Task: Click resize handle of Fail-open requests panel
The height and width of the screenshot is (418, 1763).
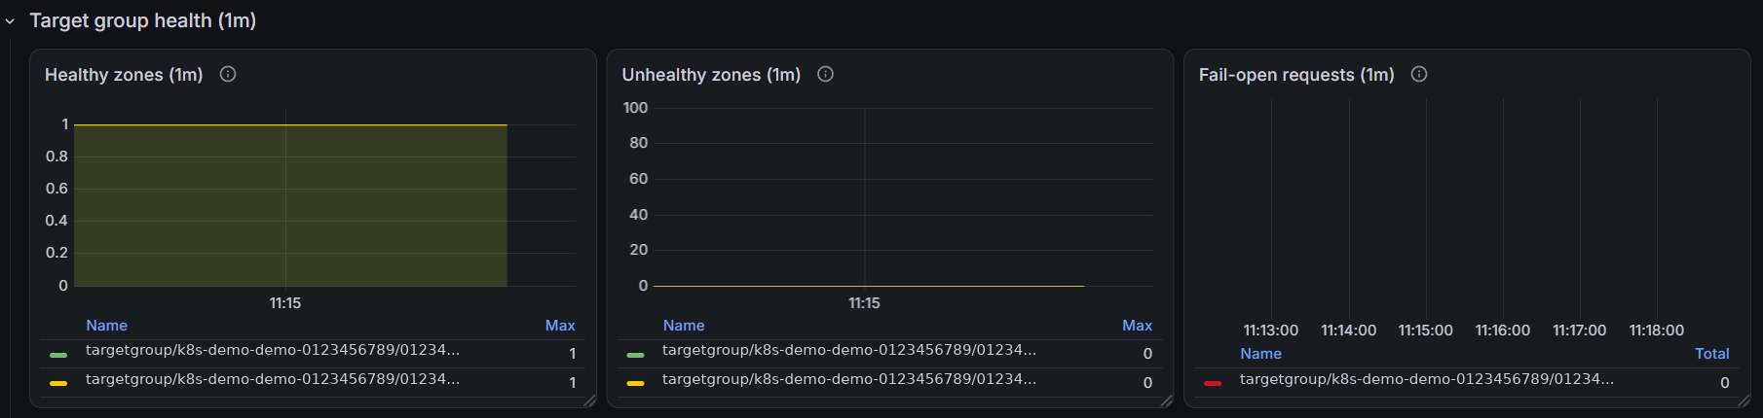Action: coord(1744,401)
